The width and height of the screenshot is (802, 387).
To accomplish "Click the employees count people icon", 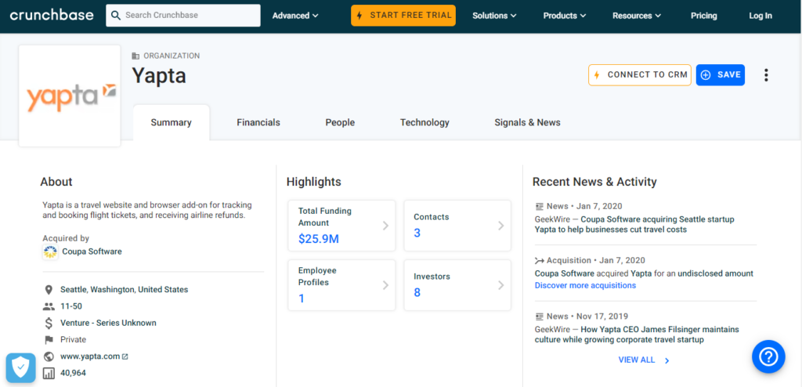I will click(49, 306).
